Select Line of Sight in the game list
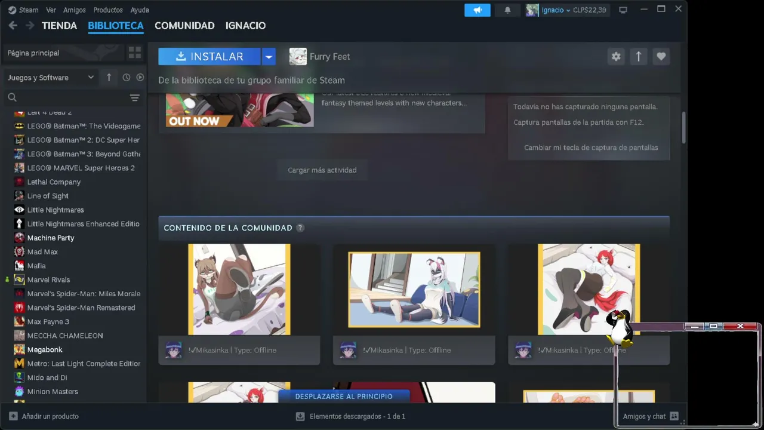Image resolution: width=764 pixels, height=430 pixels. [x=48, y=196]
